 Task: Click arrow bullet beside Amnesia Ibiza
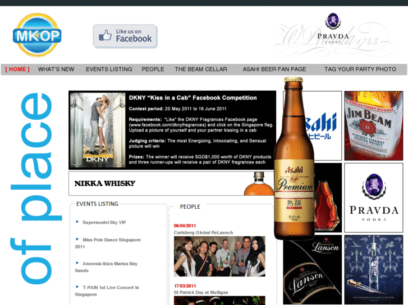coord(77,263)
